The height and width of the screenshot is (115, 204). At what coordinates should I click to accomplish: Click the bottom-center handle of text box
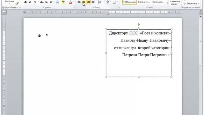pyautogui.click(x=139, y=77)
